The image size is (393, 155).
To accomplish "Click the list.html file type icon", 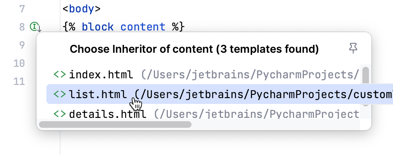I will [x=60, y=94].
